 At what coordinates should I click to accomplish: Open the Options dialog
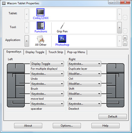pyautogui.click(x=67, y=126)
